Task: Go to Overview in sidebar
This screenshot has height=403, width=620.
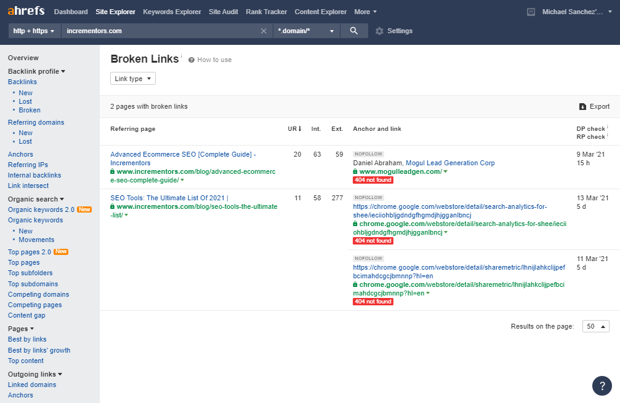Action: coord(23,58)
